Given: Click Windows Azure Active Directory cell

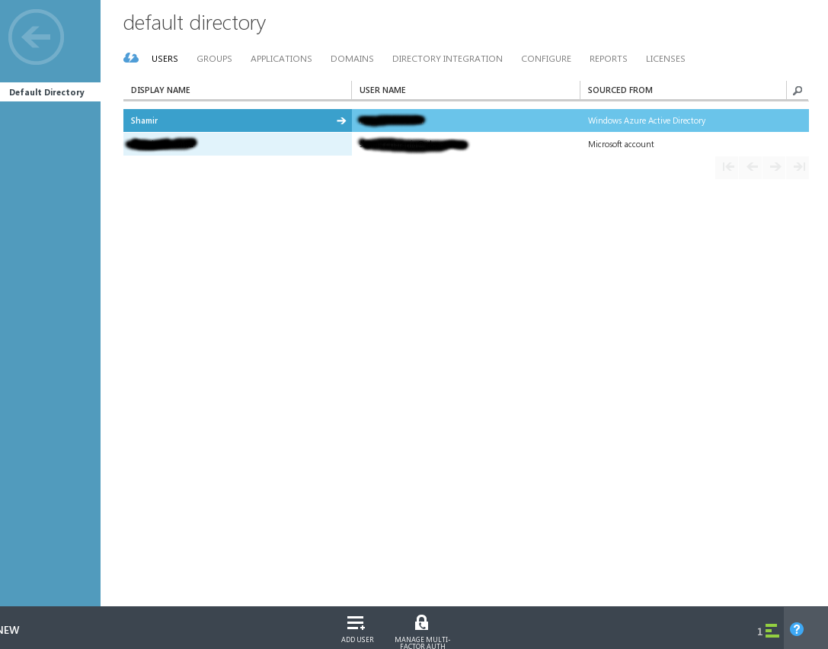Looking at the screenshot, I should click(647, 120).
